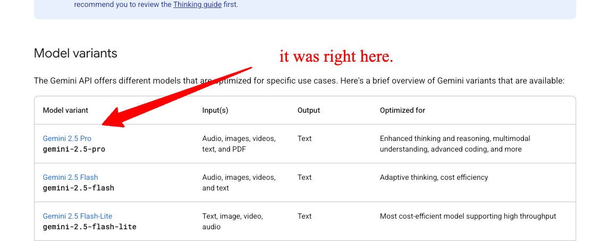Open the Gemini 2.5 Flash link
The height and width of the screenshot is (241, 607).
(x=70, y=177)
